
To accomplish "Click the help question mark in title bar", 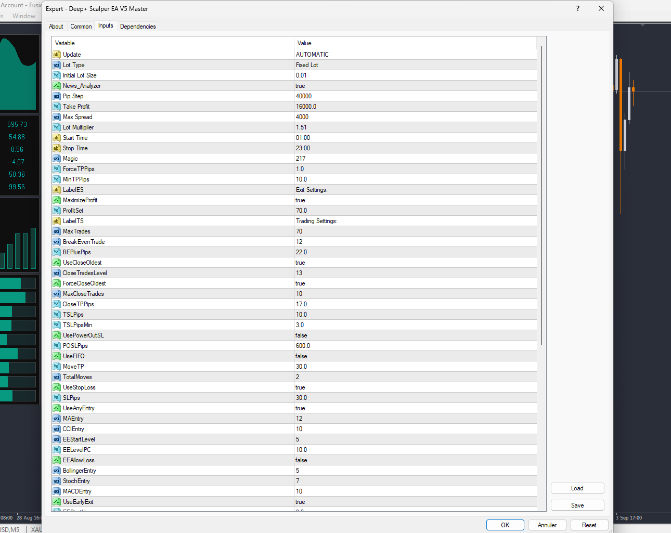I will pos(577,8).
